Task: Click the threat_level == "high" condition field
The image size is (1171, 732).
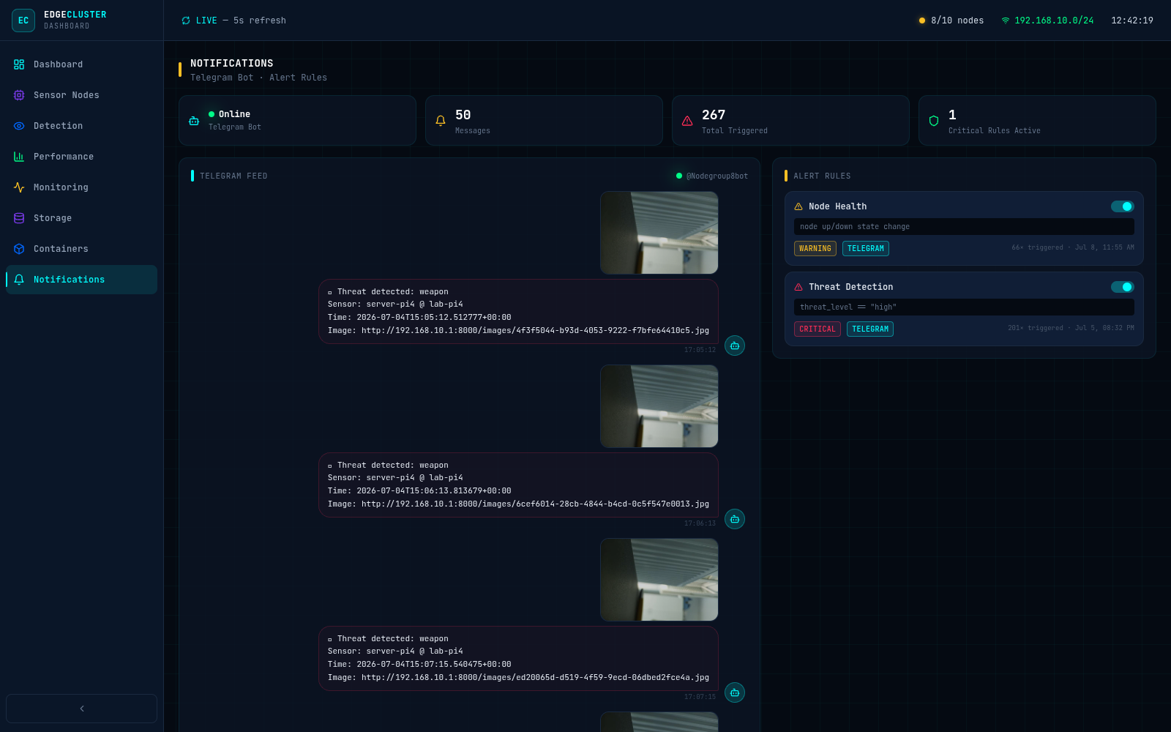Action: [x=964, y=307]
